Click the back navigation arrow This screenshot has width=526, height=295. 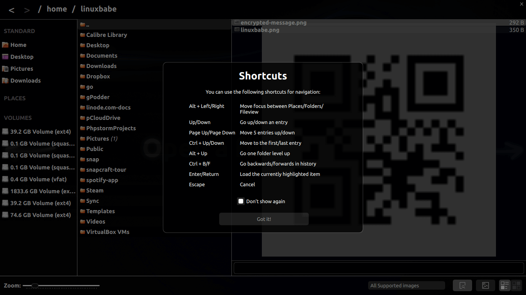(x=12, y=10)
